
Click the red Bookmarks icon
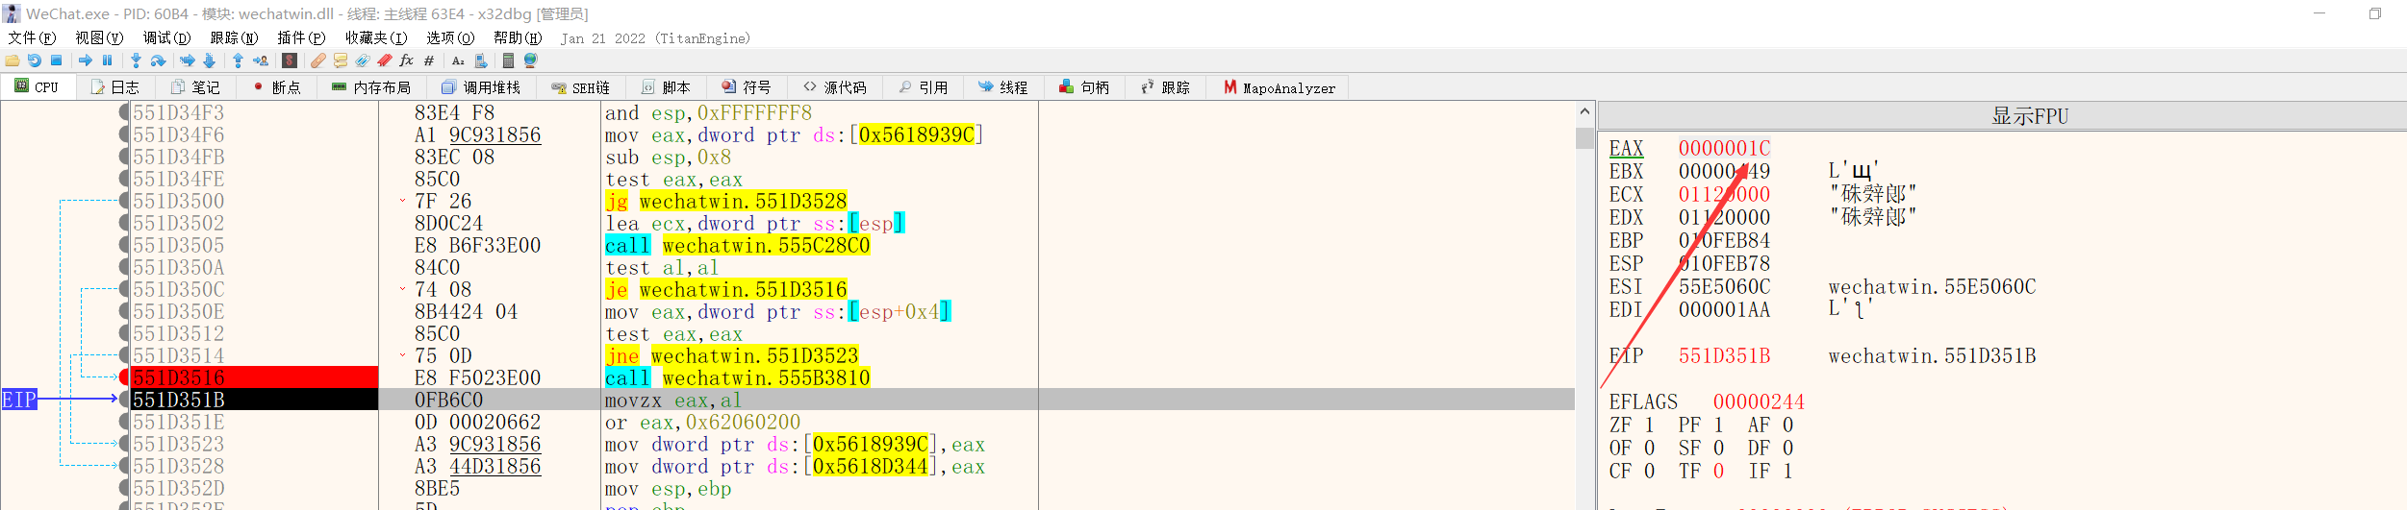coord(385,61)
